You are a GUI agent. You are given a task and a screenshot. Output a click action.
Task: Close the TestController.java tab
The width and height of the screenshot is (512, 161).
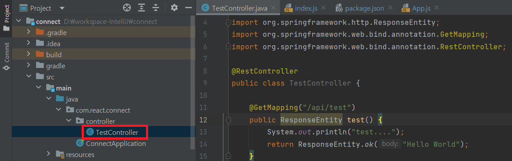click(273, 8)
